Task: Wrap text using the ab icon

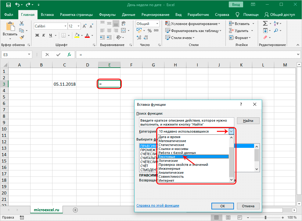Action: pos(123,23)
